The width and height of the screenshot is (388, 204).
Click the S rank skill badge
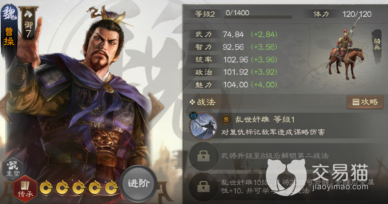tap(226, 120)
